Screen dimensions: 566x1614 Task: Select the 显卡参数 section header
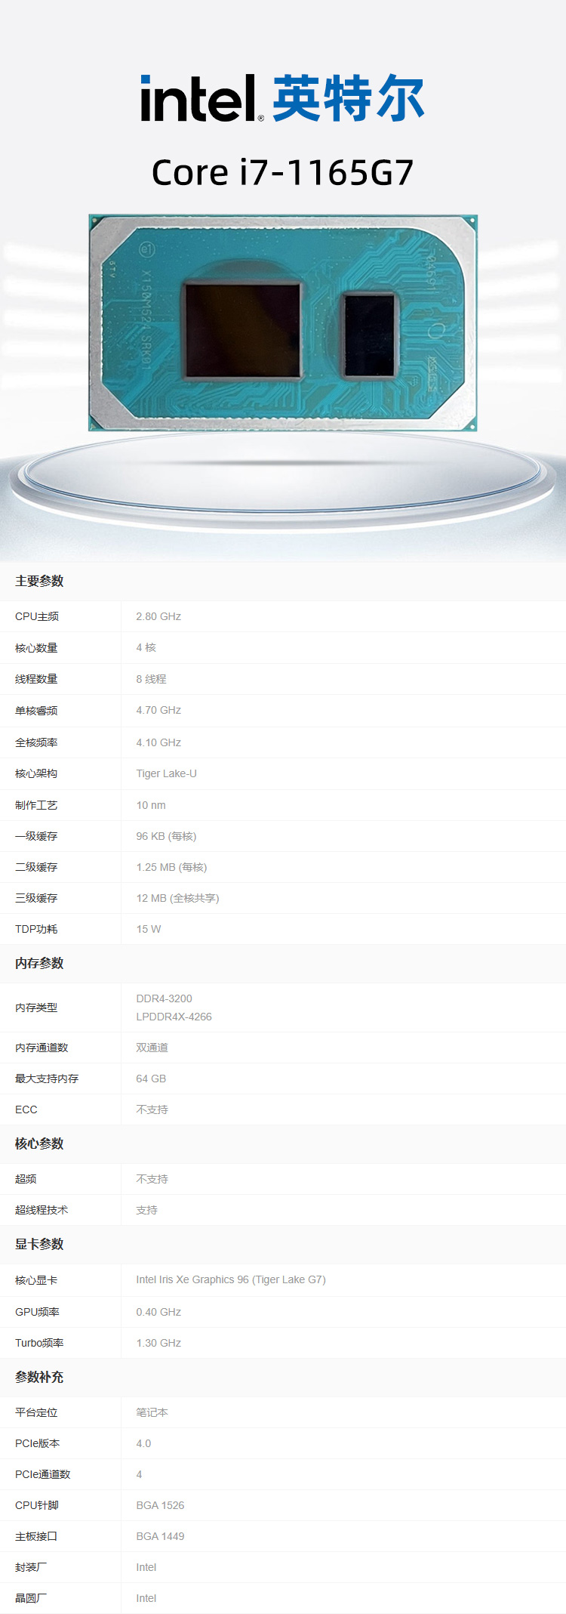(x=39, y=1244)
